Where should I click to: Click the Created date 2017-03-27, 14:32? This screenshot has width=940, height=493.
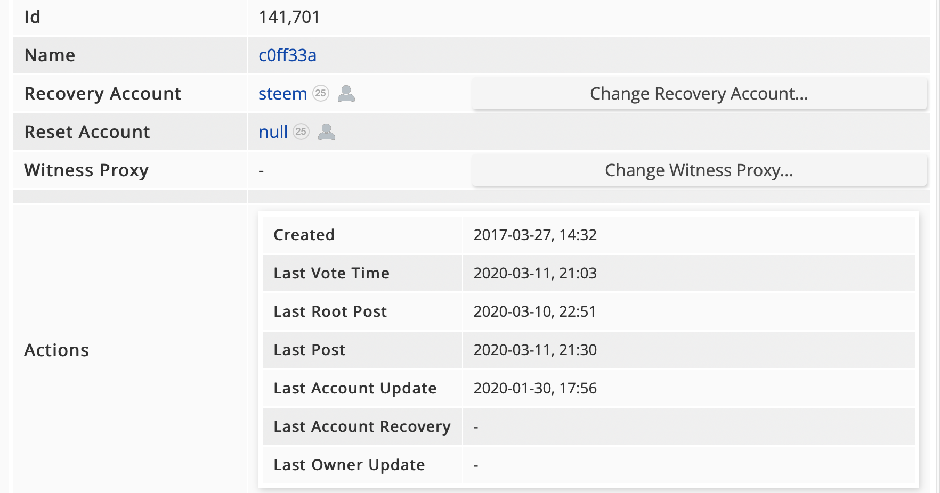pos(534,235)
